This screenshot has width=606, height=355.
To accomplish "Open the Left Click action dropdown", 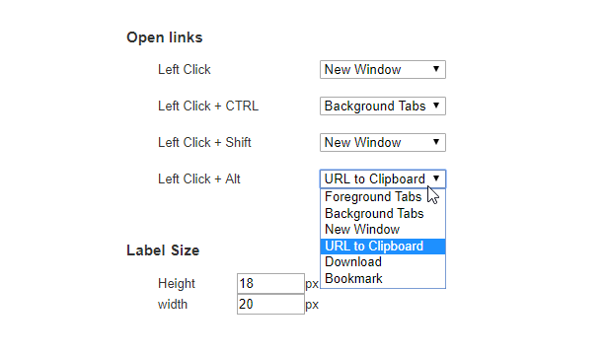I will pos(383,70).
